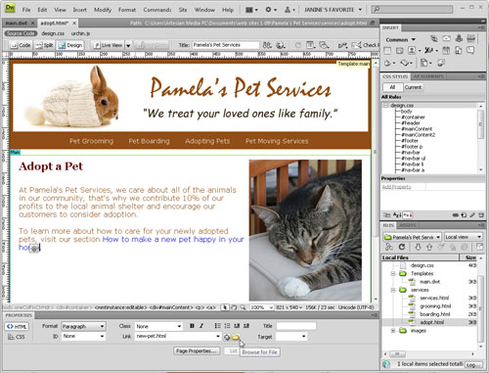
Task: Click the Edit Rule pencil icon
Action: tap(472, 215)
